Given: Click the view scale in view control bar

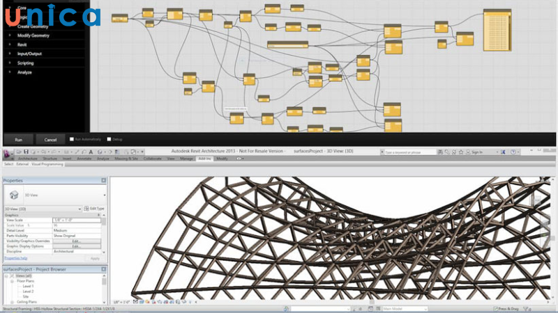Looking at the screenshot, I should (x=121, y=303).
